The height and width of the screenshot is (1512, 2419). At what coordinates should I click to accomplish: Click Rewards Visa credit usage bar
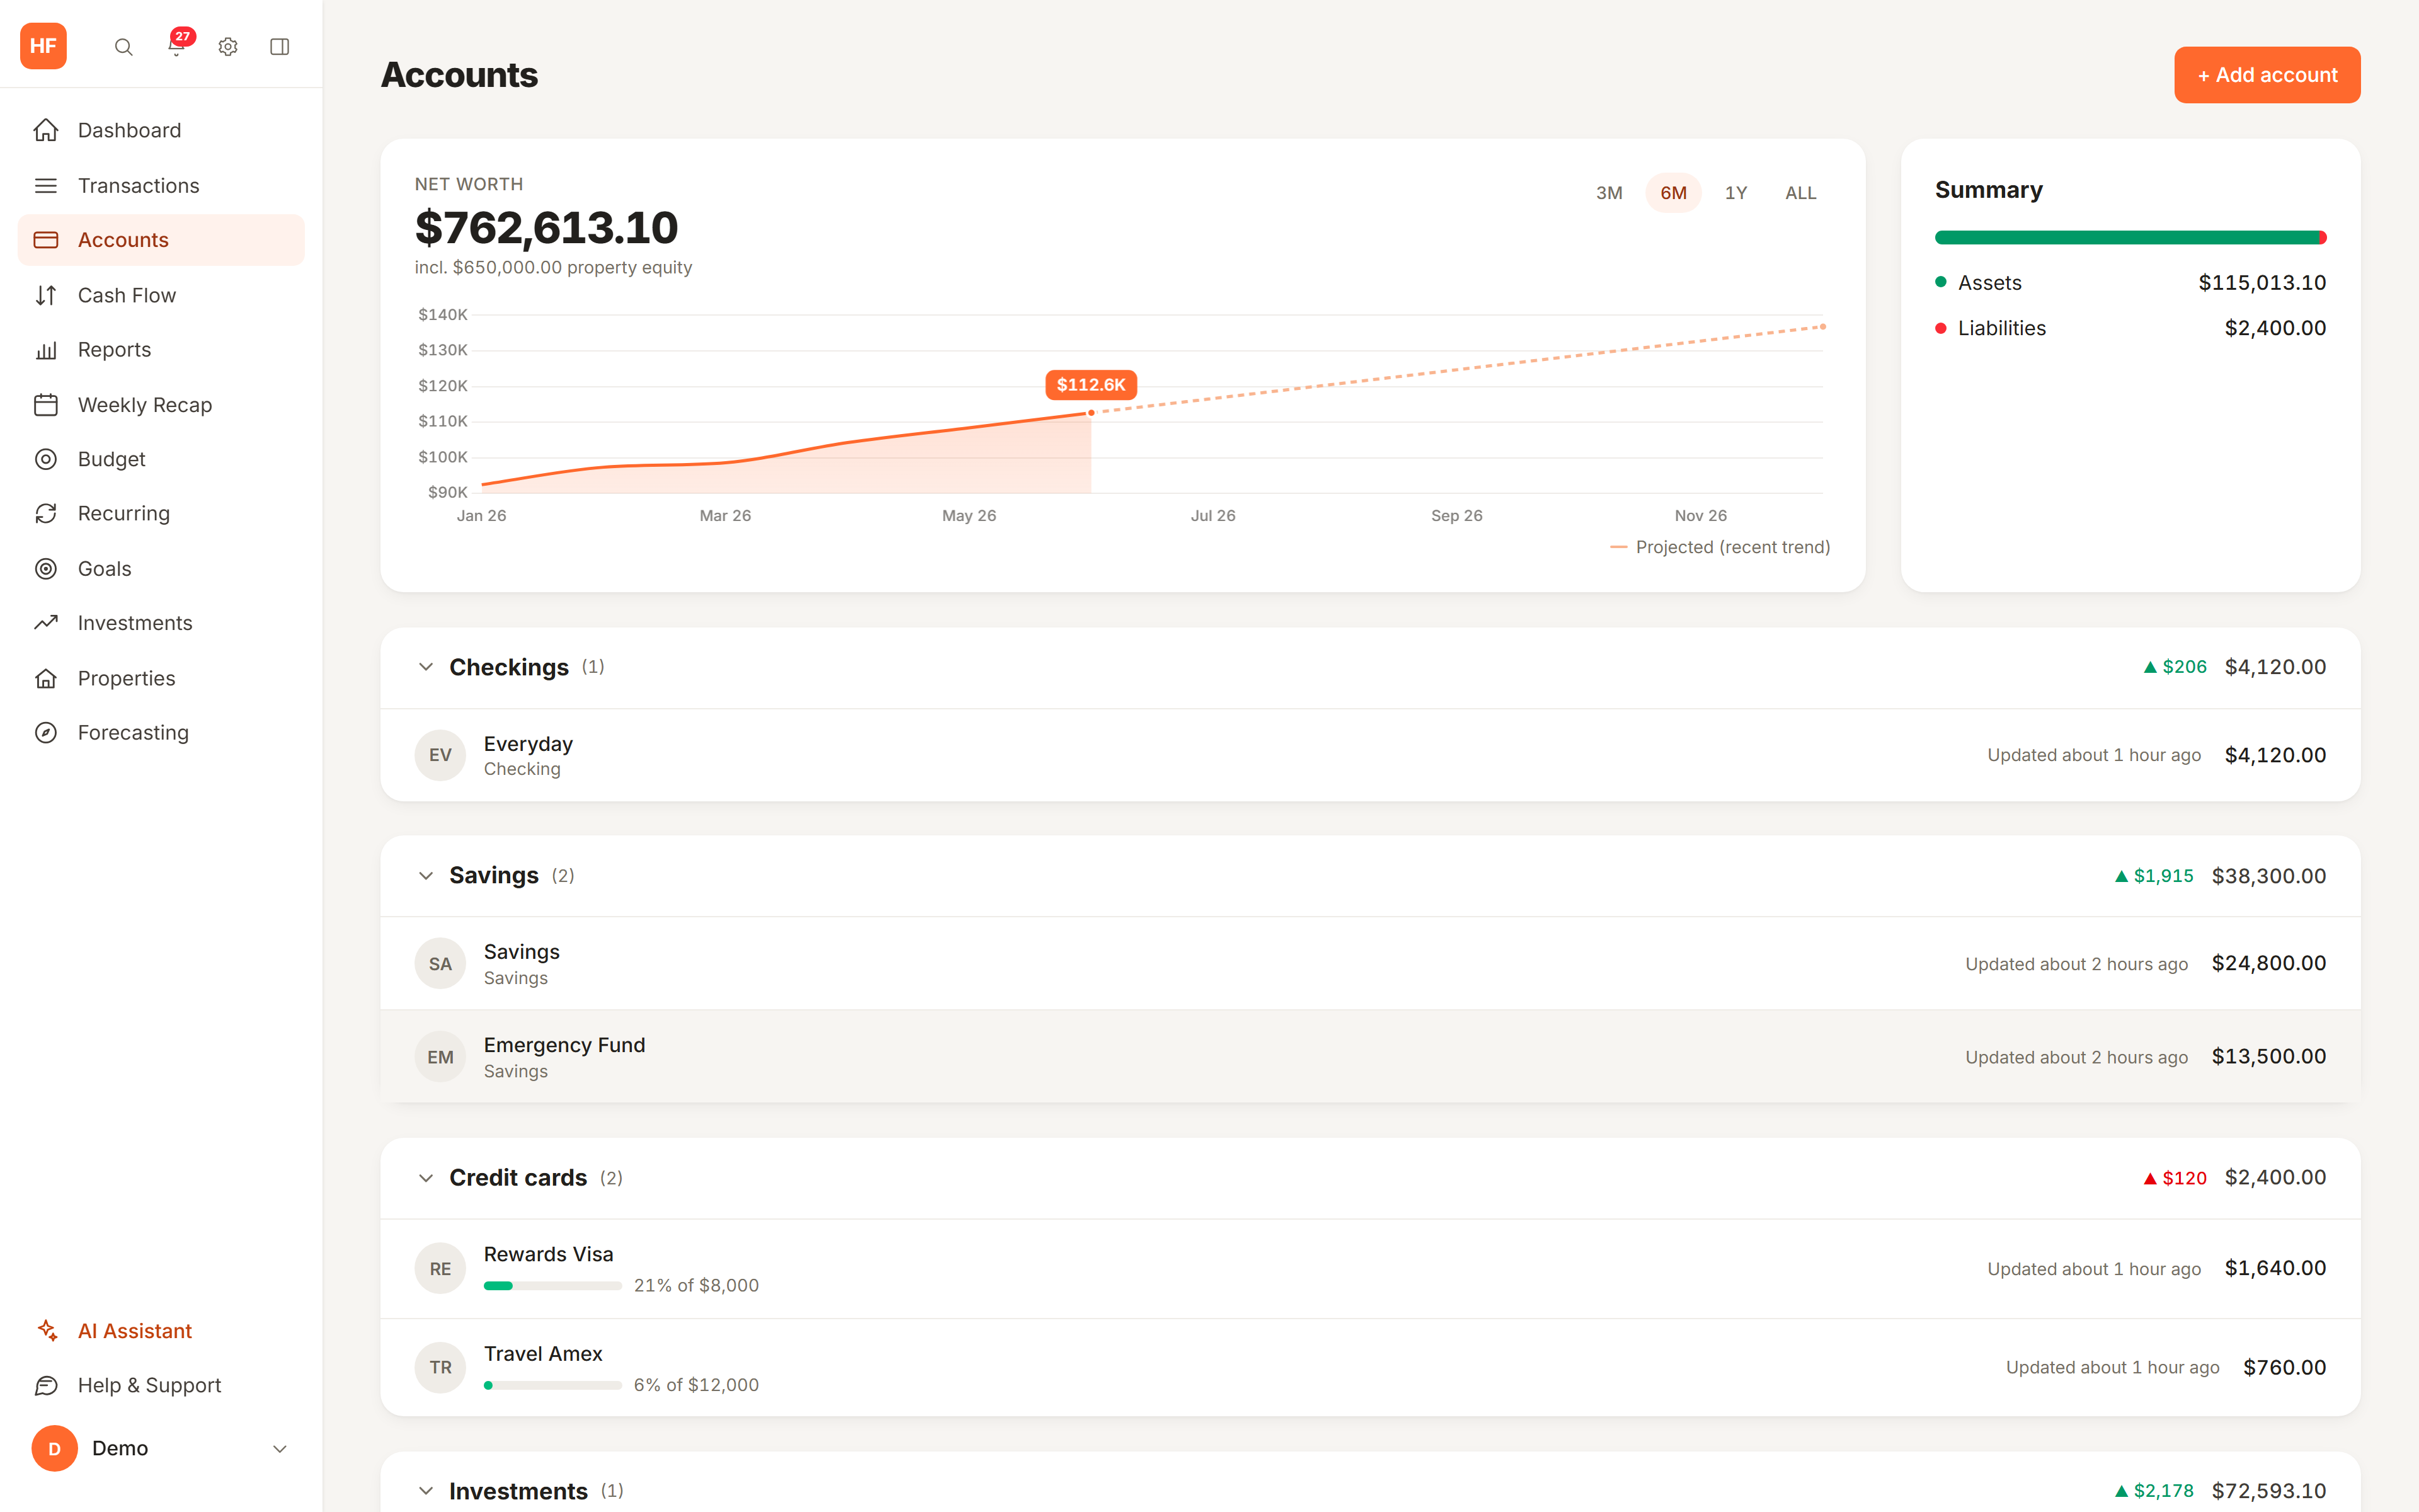pyautogui.click(x=552, y=1286)
